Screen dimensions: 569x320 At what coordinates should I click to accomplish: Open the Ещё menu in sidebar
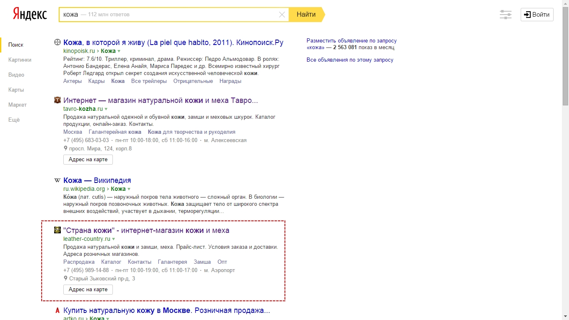coord(14,120)
